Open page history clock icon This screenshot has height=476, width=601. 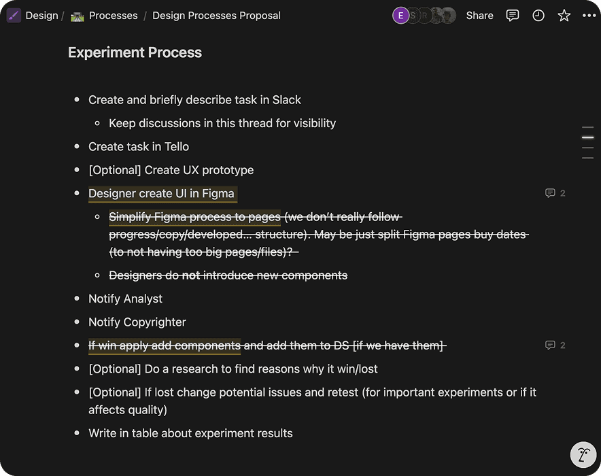pos(538,16)
